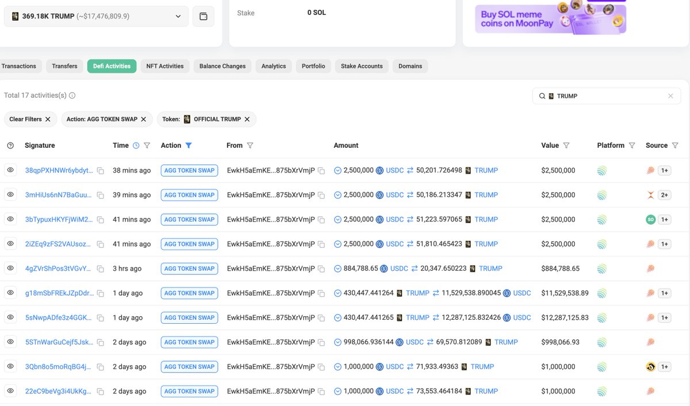Switch to the Transfers tab
690x406 pixels.
[64, 66]
